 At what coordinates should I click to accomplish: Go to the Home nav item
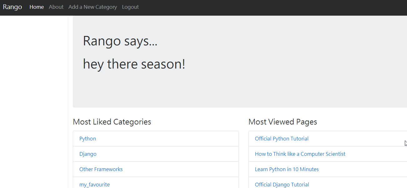(37, 7)
